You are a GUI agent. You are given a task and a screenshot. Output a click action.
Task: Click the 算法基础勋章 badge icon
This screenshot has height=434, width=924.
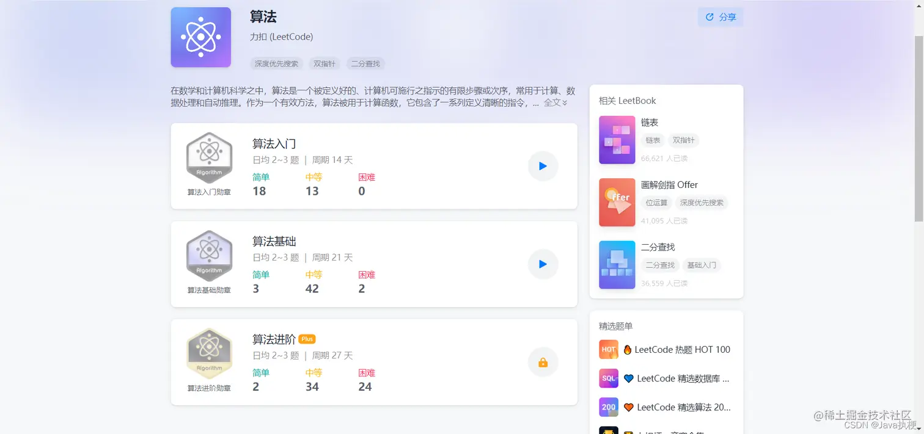(209, 256)
